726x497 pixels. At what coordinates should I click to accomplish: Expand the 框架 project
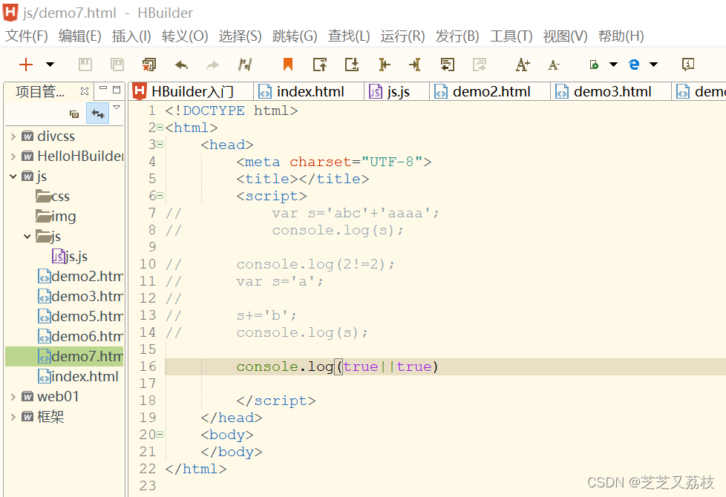[x=13, y=417]
